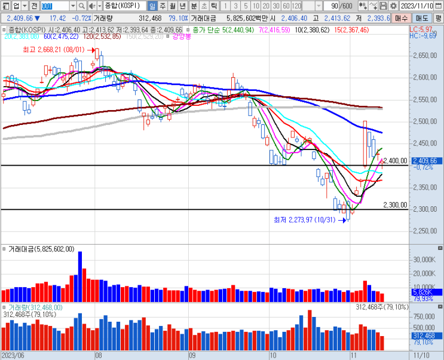
Task: Click the 최저 2,273.97 (10/31) annotation
Action: point(305,219)
